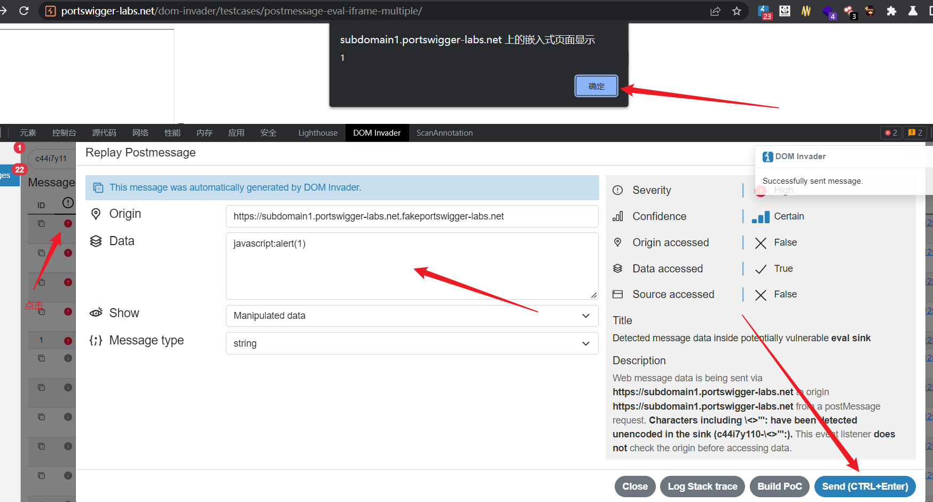Switch to the 控制台 DevTools tab
The width and height of the screenshot is (933, 502).
click(x=64, y=133)
